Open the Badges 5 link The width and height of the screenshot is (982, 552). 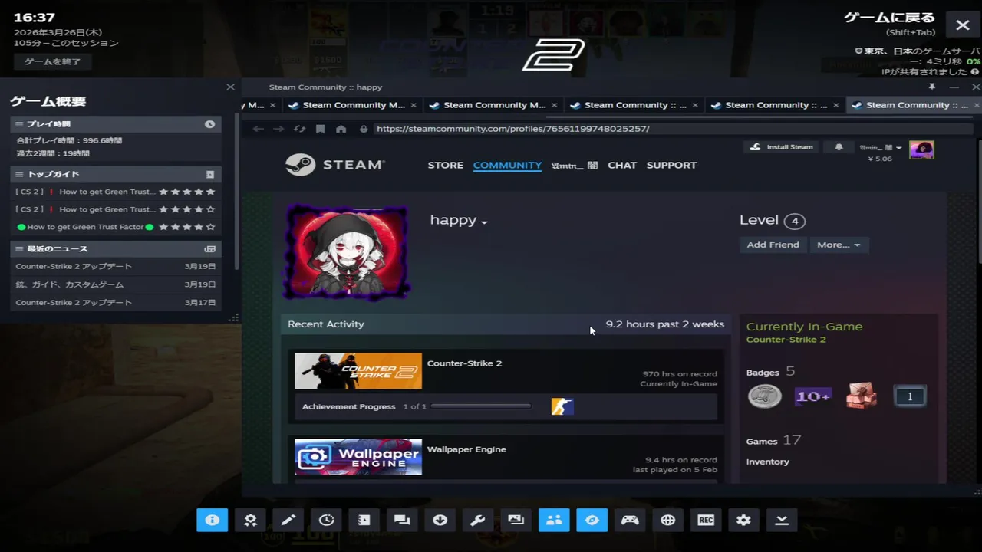[770, 372]
